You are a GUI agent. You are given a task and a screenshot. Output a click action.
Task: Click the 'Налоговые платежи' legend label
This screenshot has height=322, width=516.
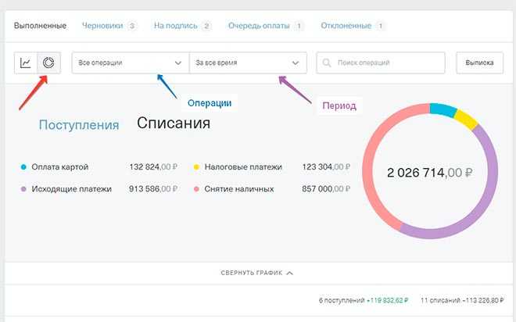243,167
